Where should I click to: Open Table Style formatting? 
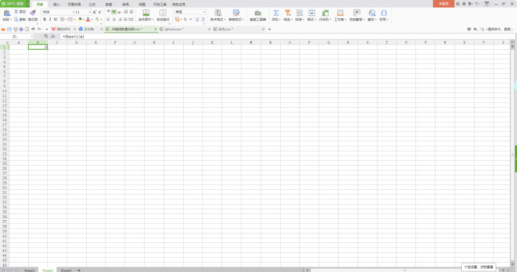point(236,15)
